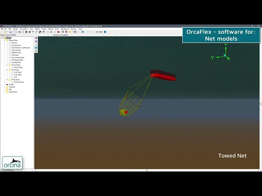The image size is (262, 196).
Task: Open the File menu
Action: [5, 29]
